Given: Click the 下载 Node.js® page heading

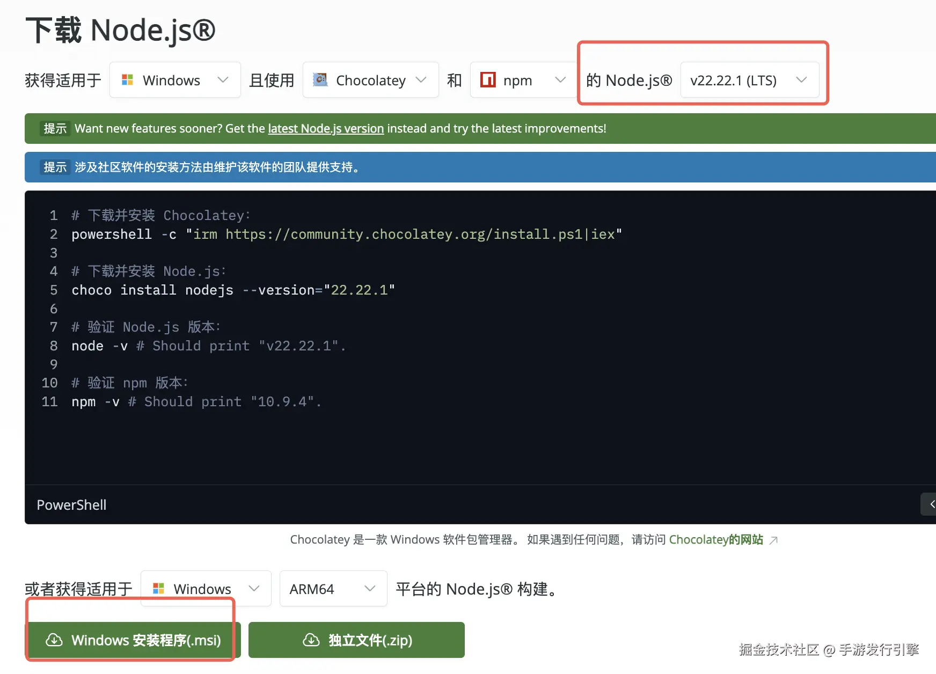Looking at the screenshot, I should pyautogui.click(x=120, y=30).
